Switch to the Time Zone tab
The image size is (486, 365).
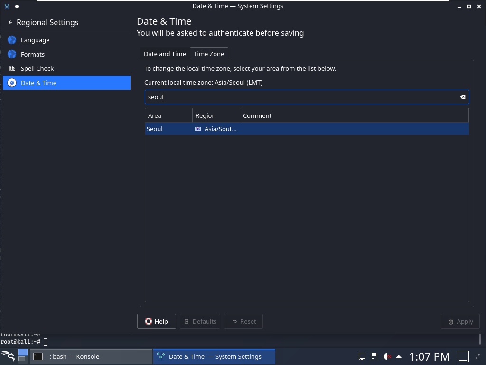coord(209,54)
